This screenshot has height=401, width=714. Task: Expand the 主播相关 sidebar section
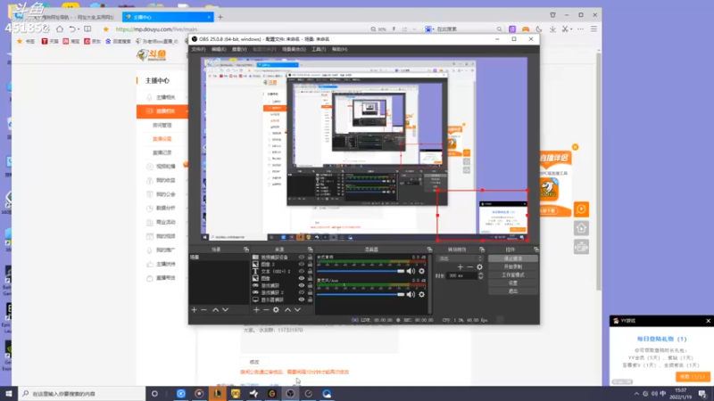pyautogui.click(x=162, y=97)
